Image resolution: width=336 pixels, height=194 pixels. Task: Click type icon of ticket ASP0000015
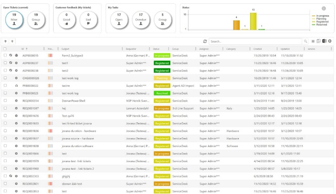pos(16,55)
